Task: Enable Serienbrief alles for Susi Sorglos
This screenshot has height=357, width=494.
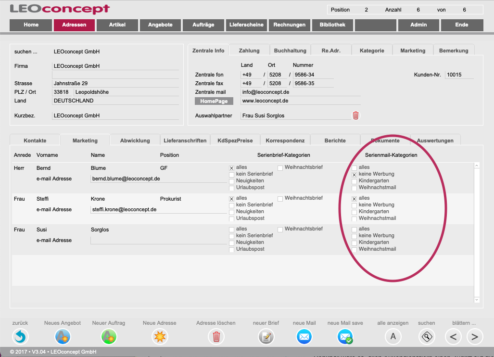Action: [231, 229]
